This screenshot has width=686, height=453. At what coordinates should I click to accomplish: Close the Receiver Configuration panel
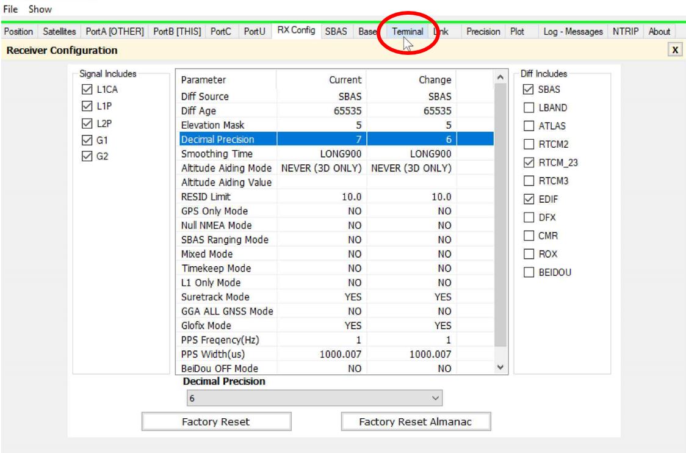674,50
